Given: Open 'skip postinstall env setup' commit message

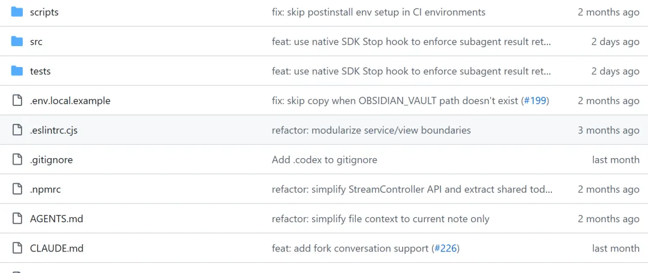Looking at the screenshot, I should [x=378, y=12].
